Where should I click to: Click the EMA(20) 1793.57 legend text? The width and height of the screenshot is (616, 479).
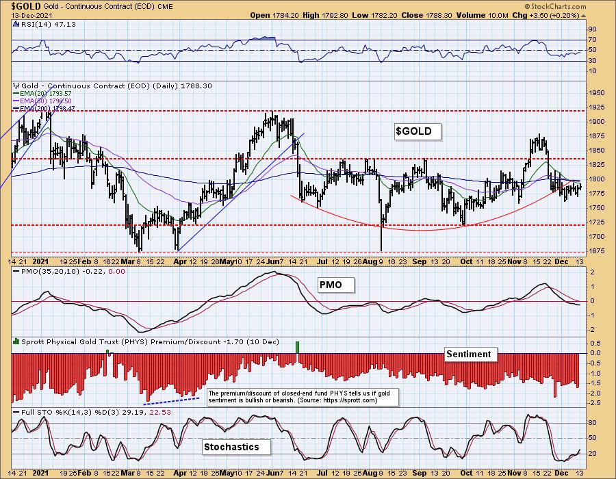46,94
